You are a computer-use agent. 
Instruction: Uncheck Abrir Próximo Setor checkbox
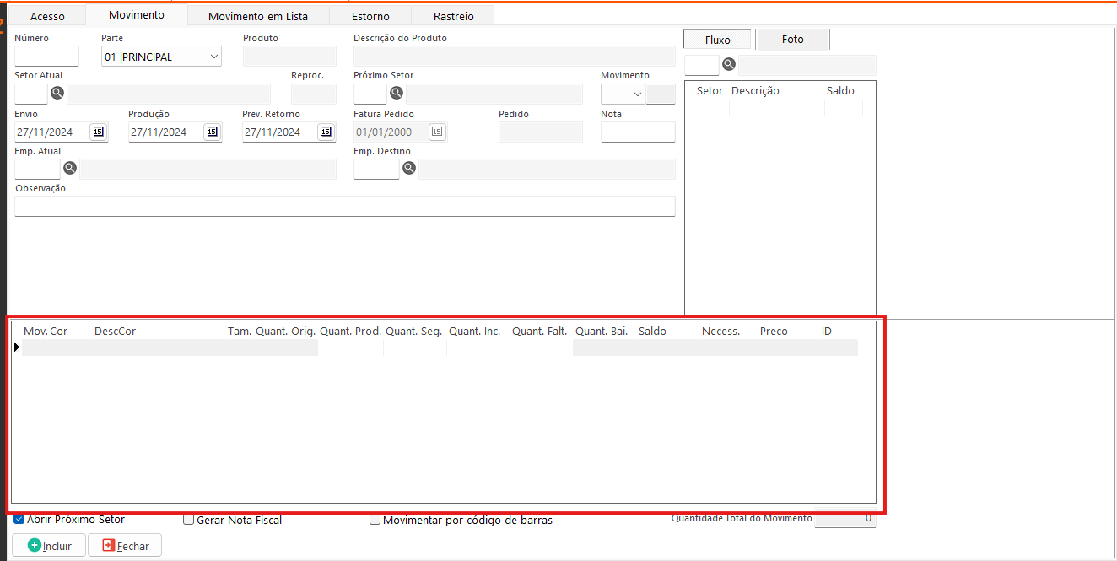19,520
